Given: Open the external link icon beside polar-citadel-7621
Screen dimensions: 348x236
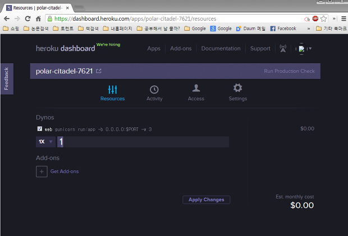Looking at the screenshot, I should click(99, 71).
